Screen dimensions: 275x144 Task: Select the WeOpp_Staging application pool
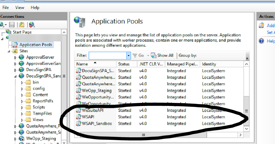[x=159, y=91]
